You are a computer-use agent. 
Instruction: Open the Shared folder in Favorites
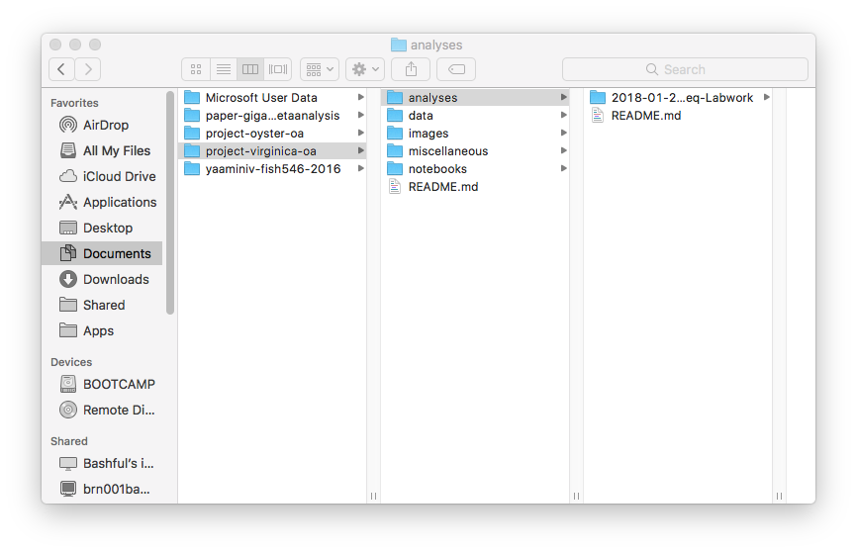(102, 305)
